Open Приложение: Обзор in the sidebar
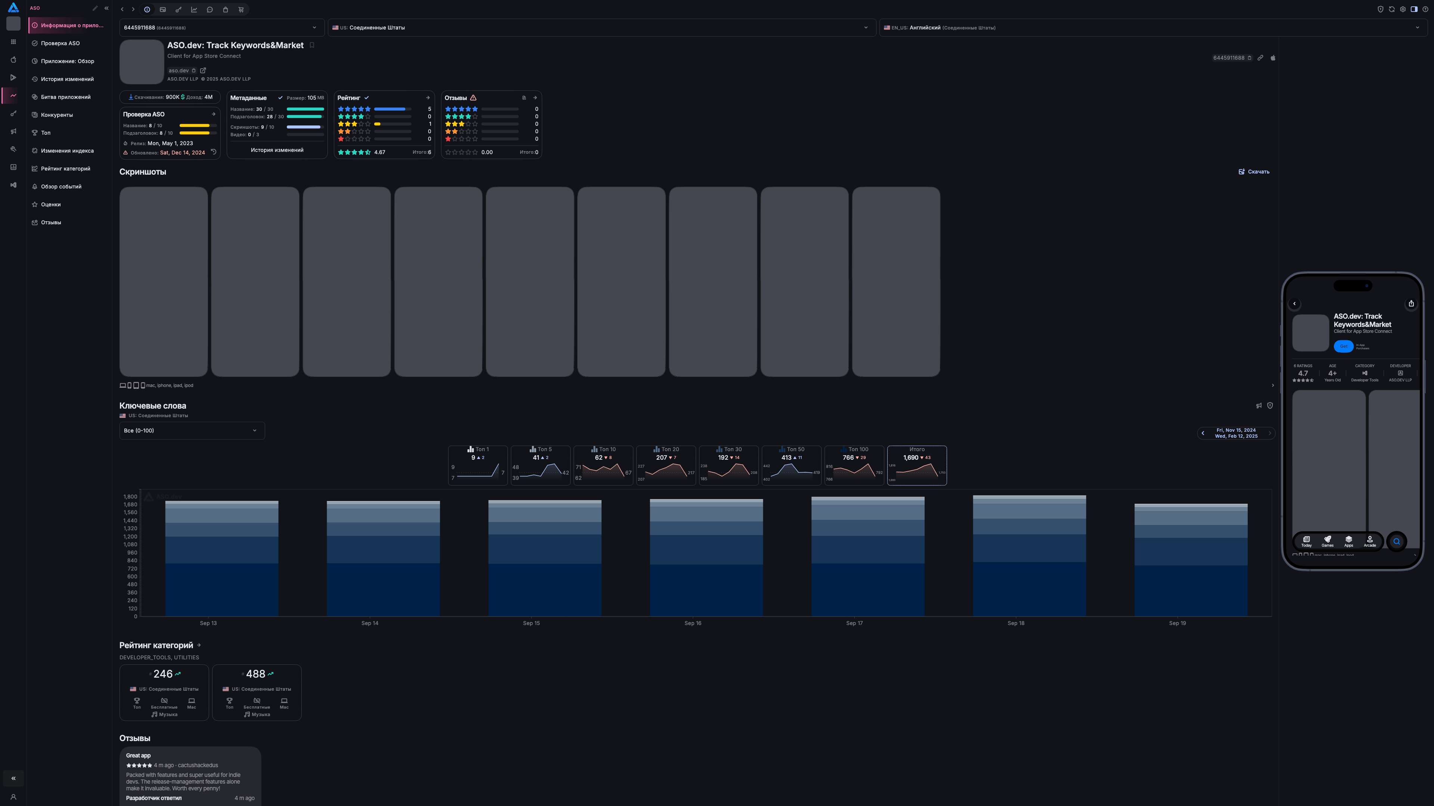 pos(69,61)
